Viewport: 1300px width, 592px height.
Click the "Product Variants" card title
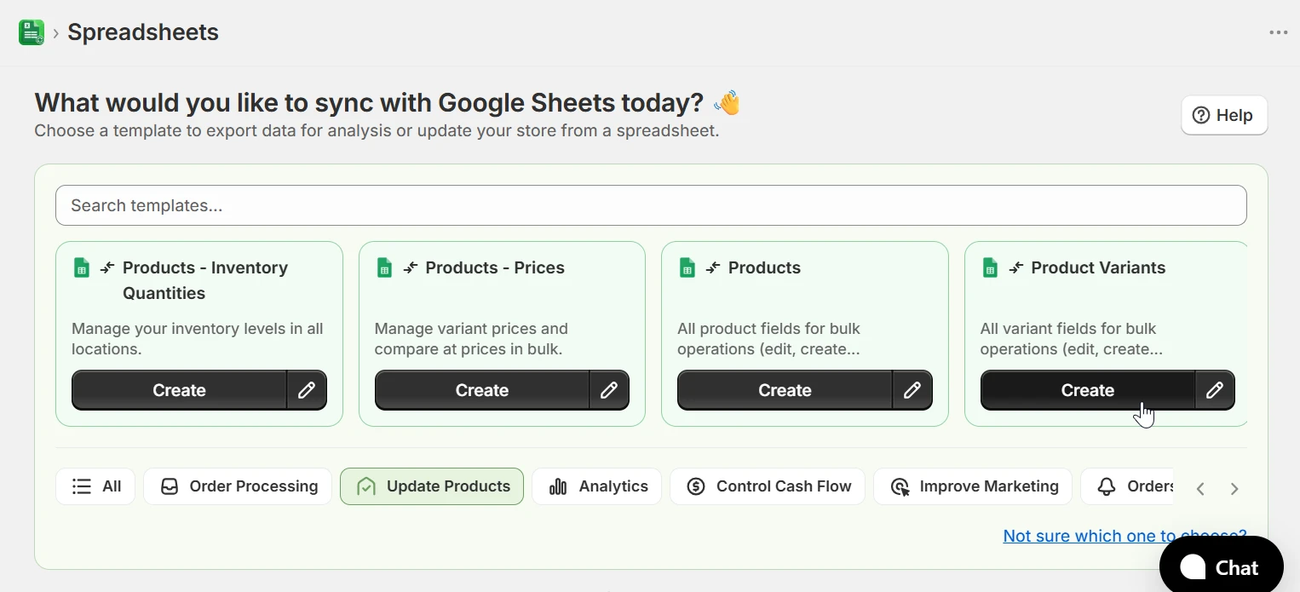[1098, 267]
